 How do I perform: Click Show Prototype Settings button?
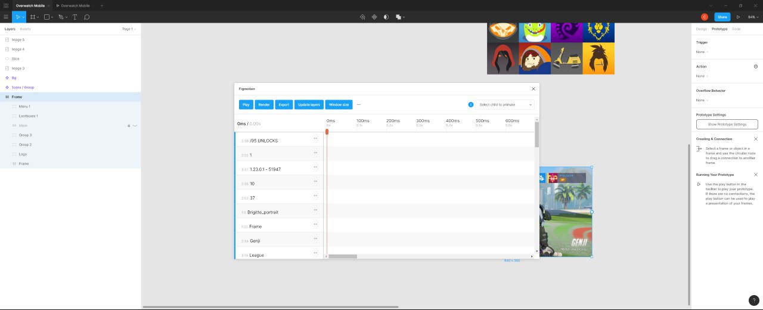pyautogui.click(x=727, y=124)
